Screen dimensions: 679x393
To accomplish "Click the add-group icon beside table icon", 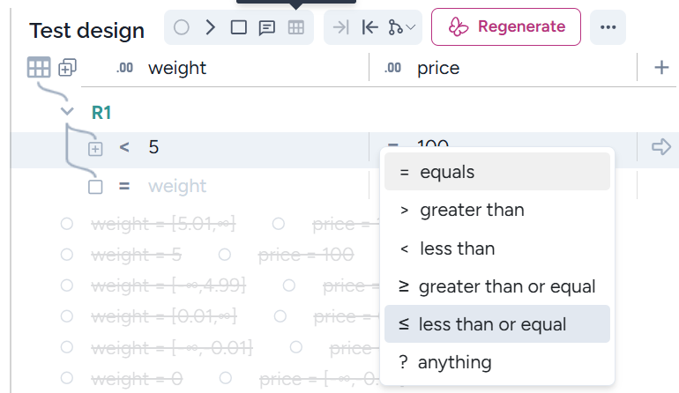I will (67, 68).
